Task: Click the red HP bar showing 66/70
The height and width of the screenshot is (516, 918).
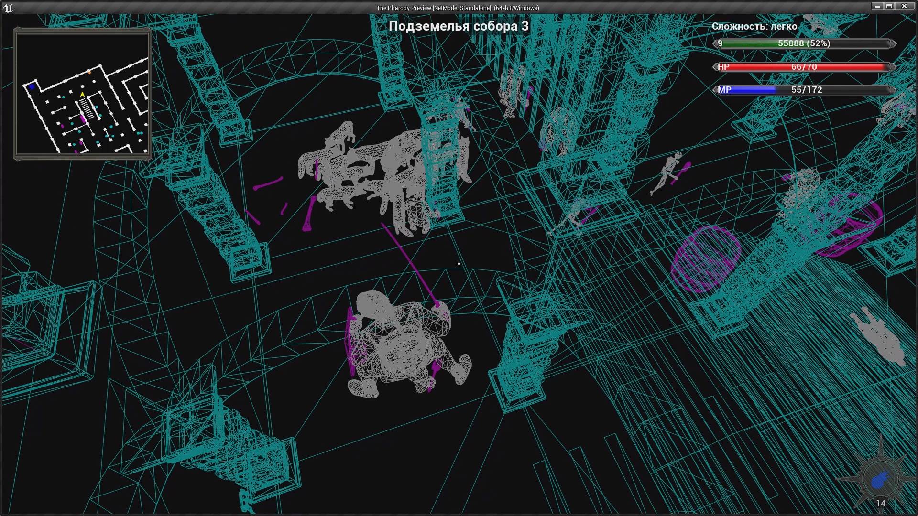Action: pyautogui.click(x=803, y=67)
